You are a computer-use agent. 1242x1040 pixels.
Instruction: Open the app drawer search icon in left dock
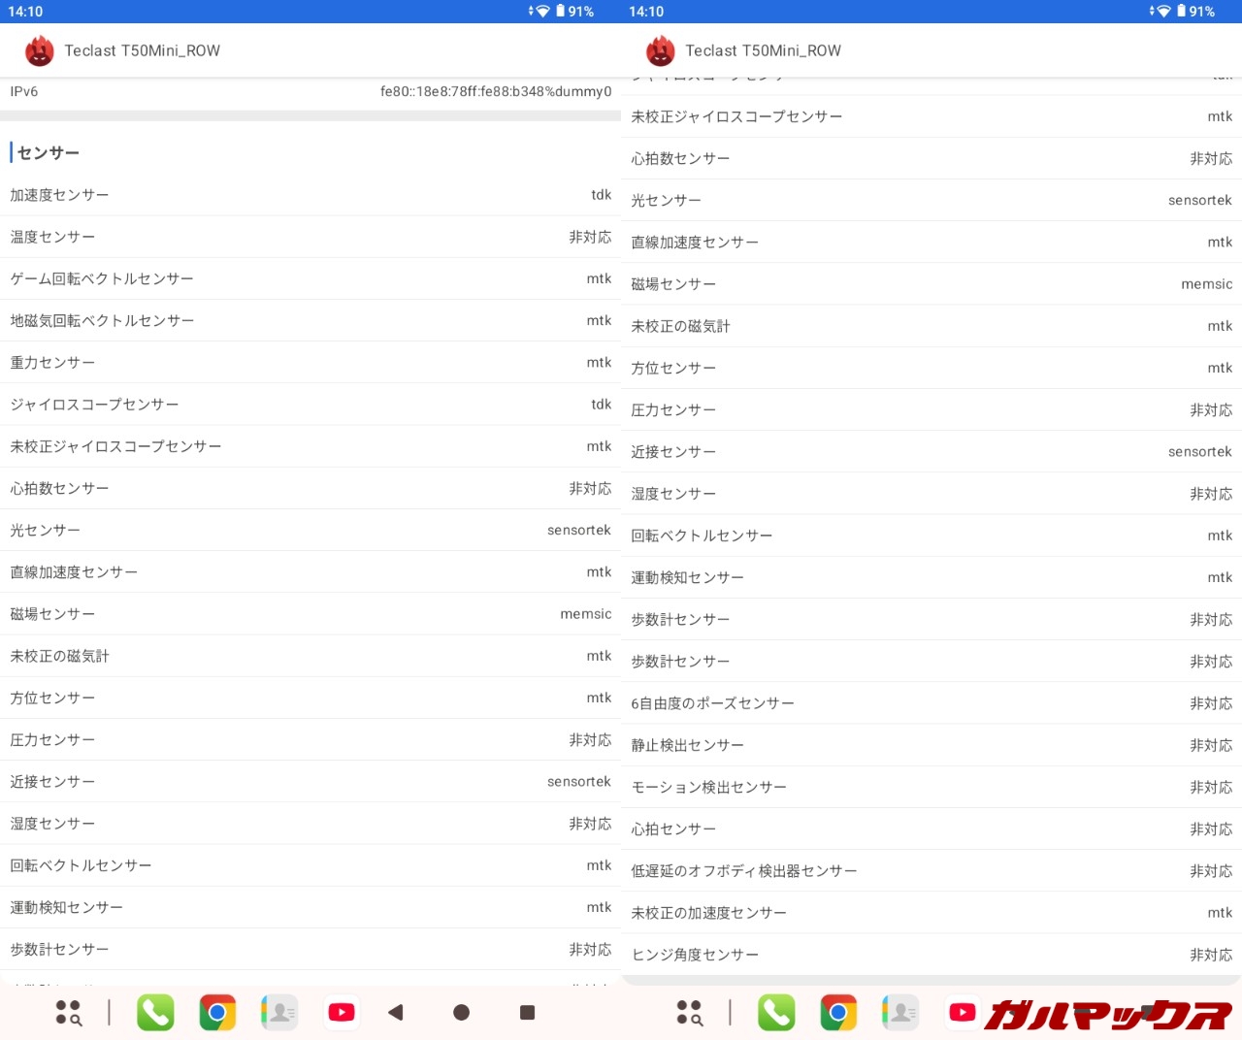coord(68,1012)
